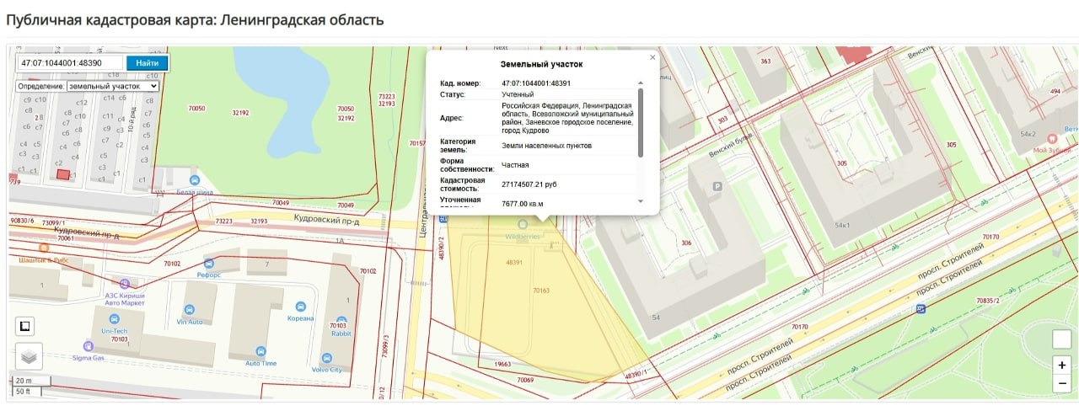The width and height of the screenshot is (1079, 411).
Task: Click the Шашлык & Рыбс orange marker
Action: coord(44,248)
